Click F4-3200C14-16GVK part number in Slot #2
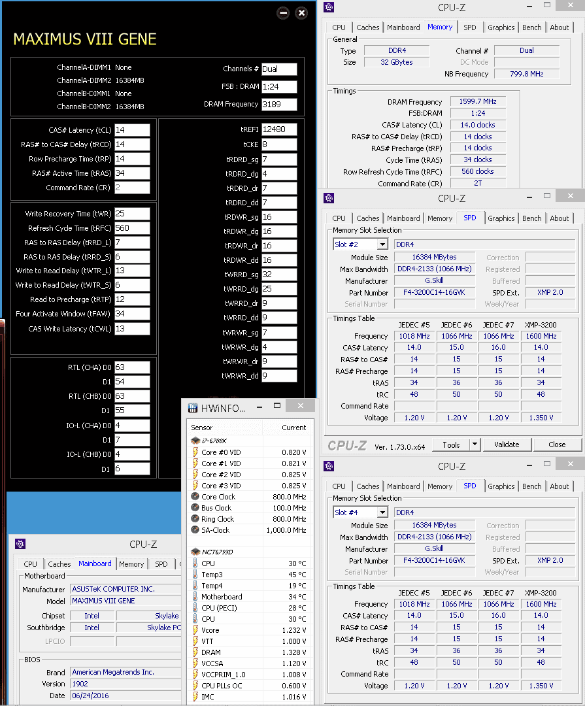585x706 pixels. click(x=435, y=292)
